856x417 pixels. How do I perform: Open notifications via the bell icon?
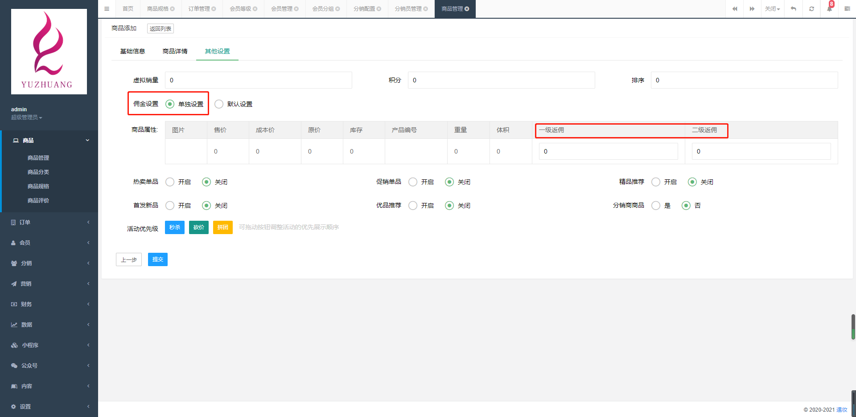click(x=829, y=9)
